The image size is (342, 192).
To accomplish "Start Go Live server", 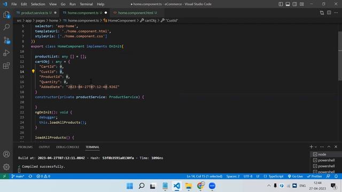I will click(x=296, y=176).
